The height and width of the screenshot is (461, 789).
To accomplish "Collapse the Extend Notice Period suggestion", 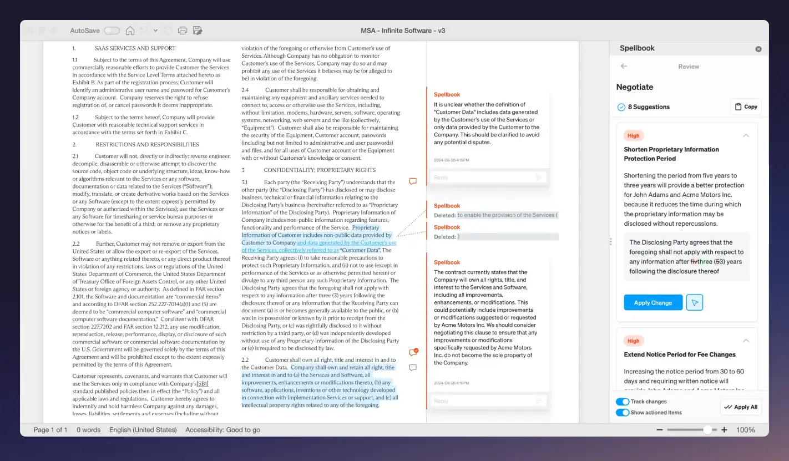I will tap(746, 340).
